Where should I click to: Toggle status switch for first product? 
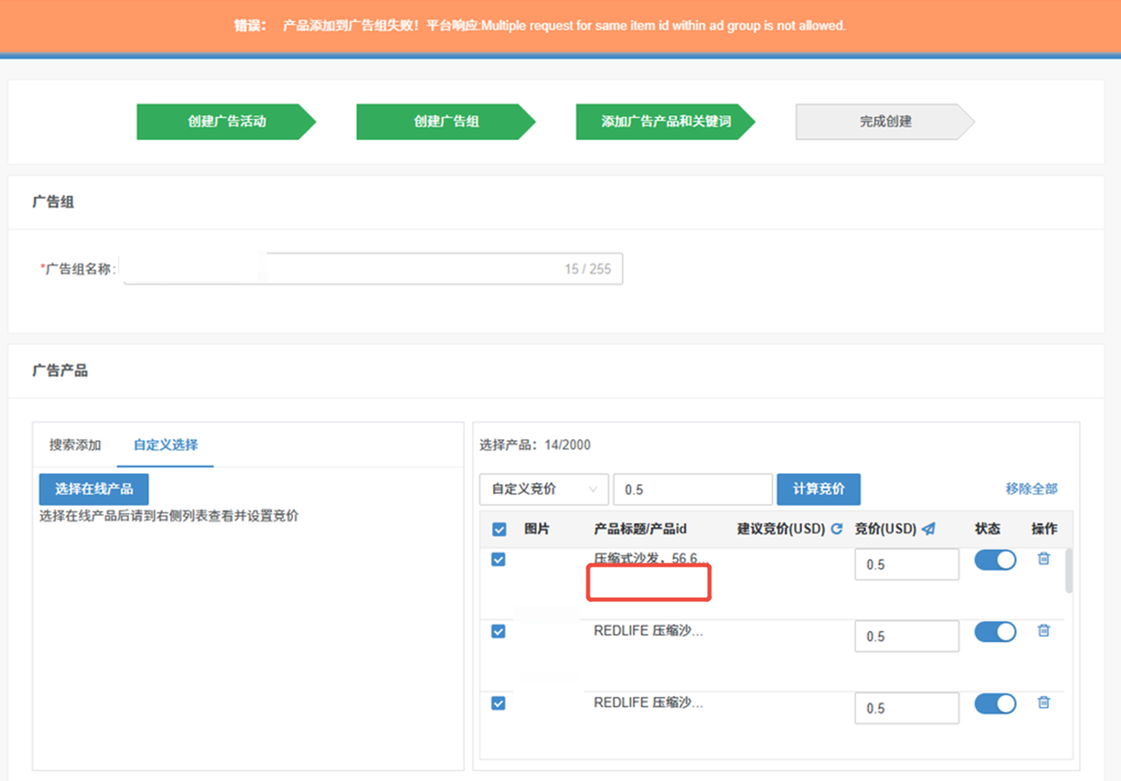coord(995,560)
